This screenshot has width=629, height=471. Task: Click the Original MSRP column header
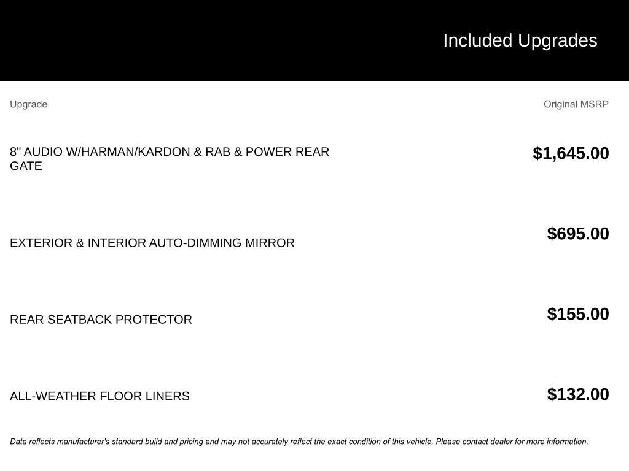point(576,104)
